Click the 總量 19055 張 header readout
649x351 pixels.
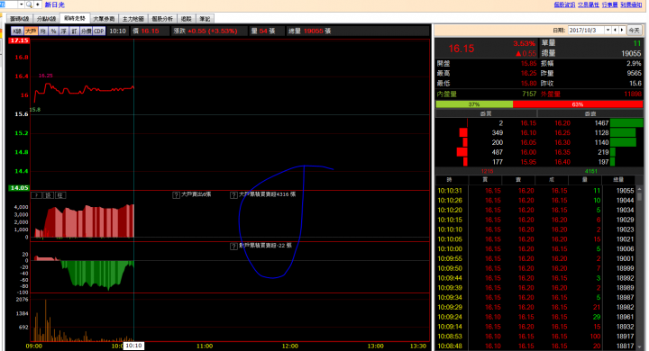click(x=309, y=31)
